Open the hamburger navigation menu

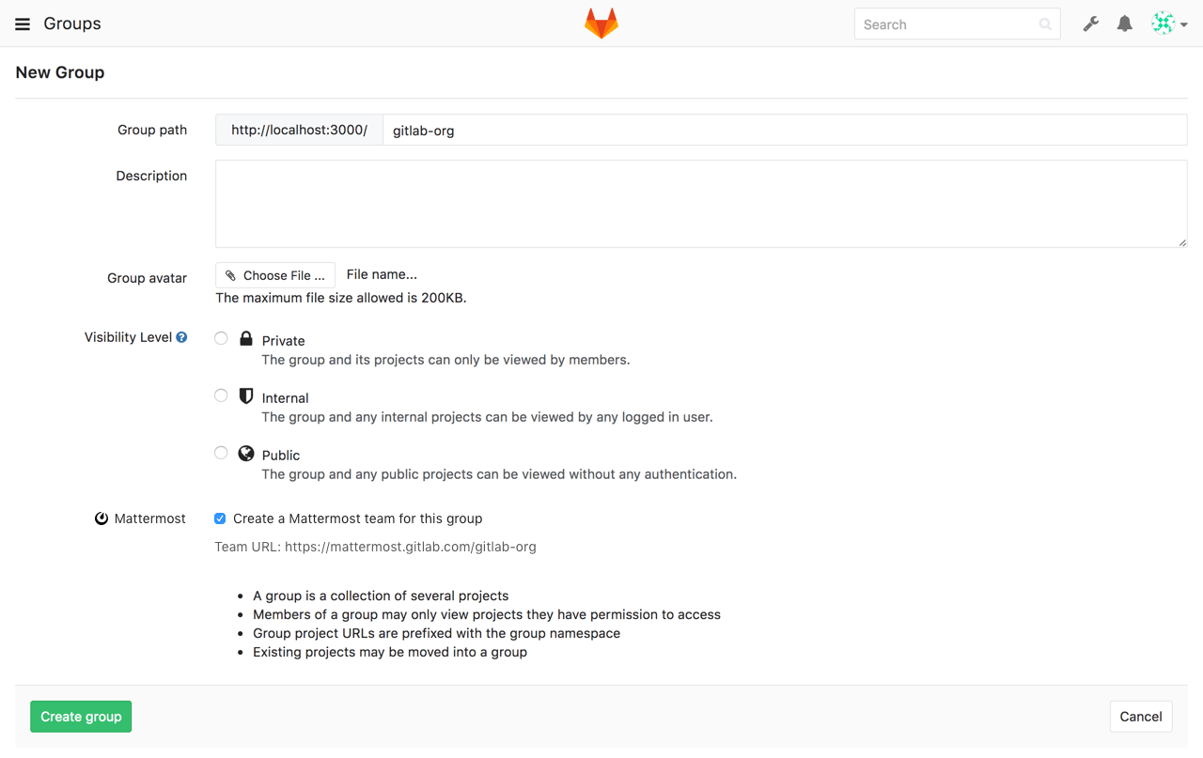point(22,23)
